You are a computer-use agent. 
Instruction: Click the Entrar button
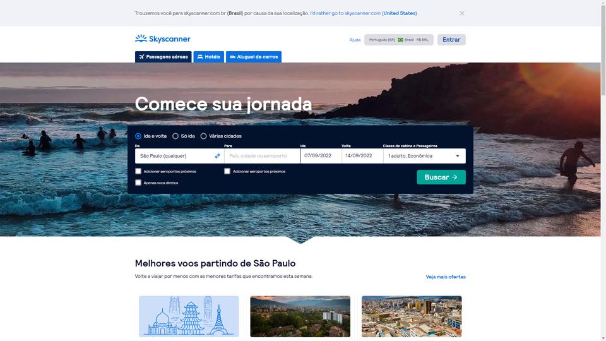tap(451, 40)
